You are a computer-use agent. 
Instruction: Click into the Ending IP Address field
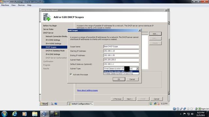[x=121, y=55]
